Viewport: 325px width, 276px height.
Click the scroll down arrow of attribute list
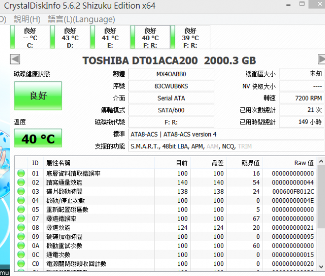tap(321, 267)
